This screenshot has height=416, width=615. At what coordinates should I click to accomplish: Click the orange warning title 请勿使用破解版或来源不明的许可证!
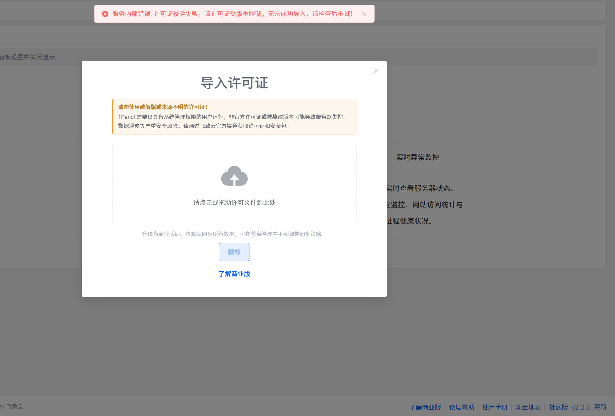click(x=163, y=107)
